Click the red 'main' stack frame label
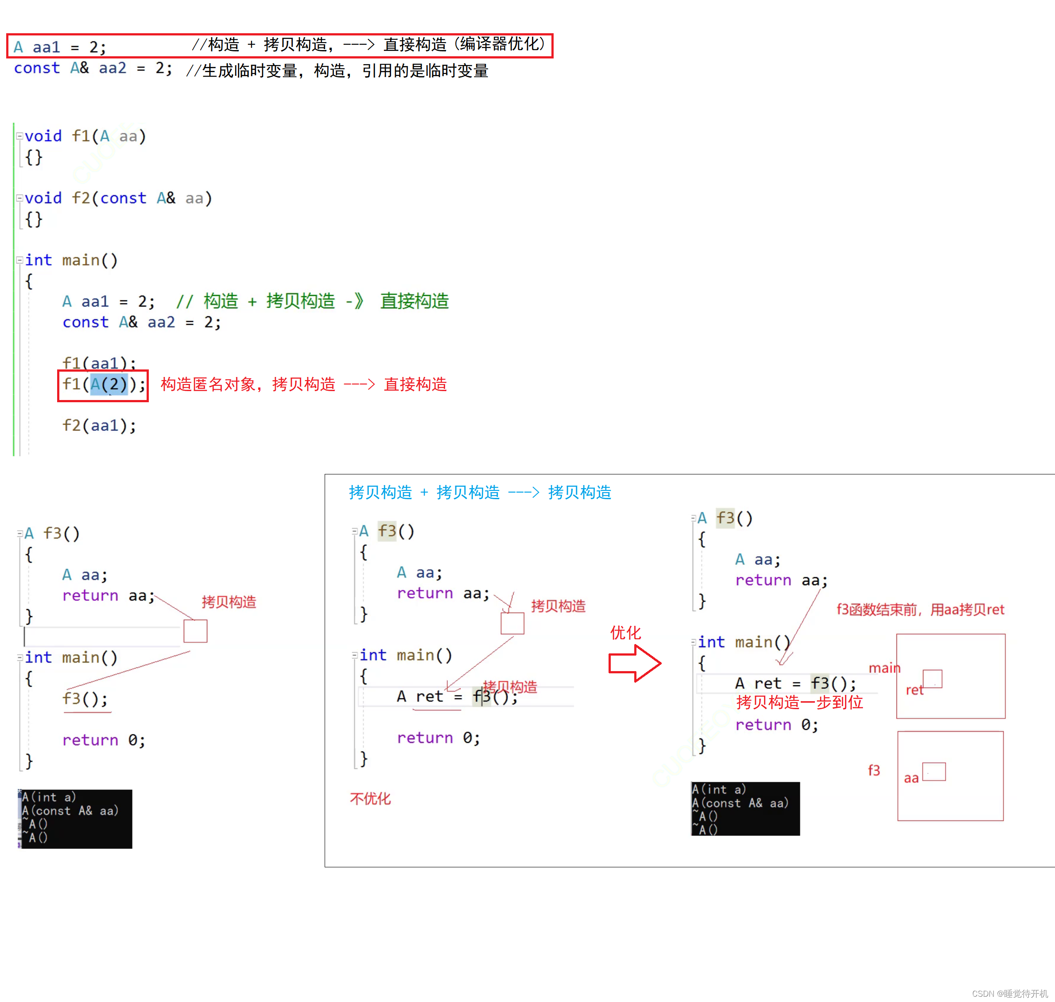 (x=884, y=668)
